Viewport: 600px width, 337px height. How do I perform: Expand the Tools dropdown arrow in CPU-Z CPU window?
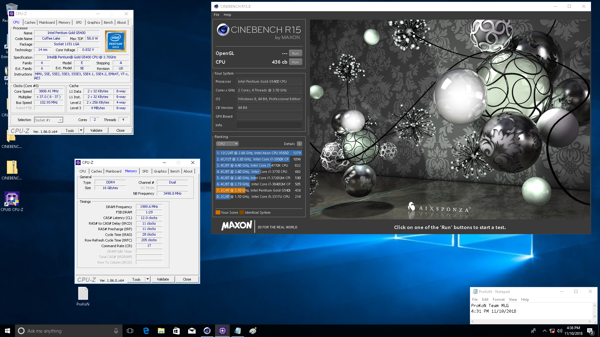pyautogui.click(x=81, y=130)
